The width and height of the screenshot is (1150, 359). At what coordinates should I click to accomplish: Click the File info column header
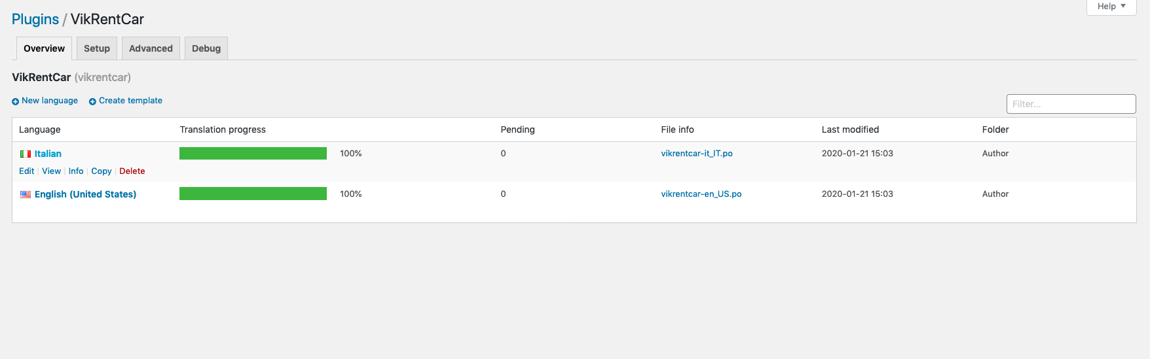[677, 129]
